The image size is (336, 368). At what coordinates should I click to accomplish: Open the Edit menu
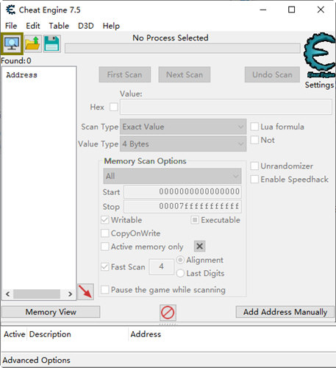(33, 26)
